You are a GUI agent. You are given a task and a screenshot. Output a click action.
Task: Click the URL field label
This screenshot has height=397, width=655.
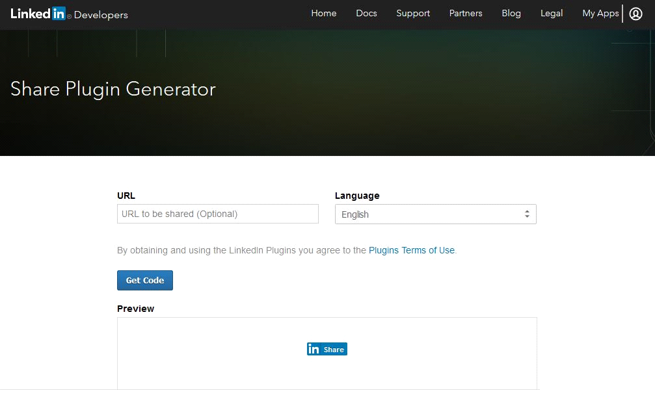pos(126,196)
